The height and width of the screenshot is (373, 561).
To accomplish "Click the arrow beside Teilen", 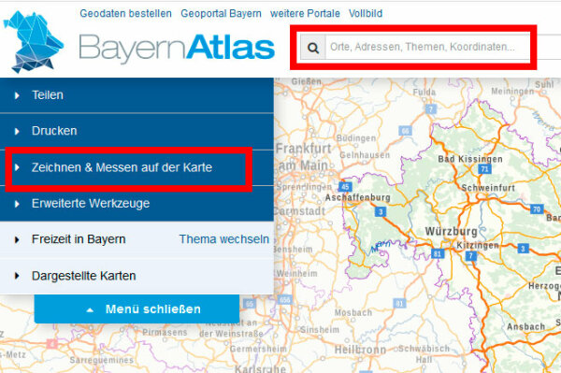I will click(17, 95).
